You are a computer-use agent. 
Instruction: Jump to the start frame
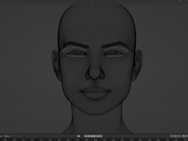point(85,136)
